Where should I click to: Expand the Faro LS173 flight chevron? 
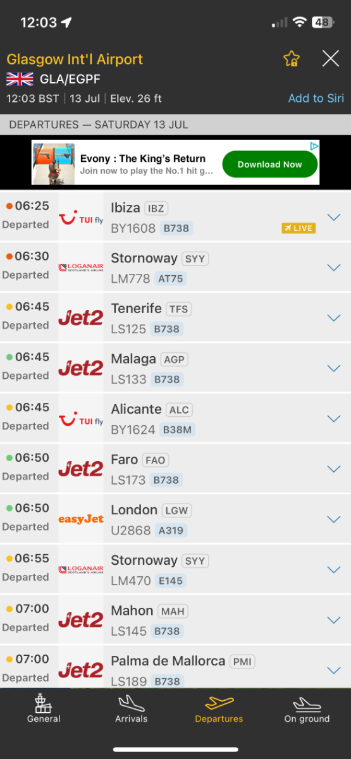333,469
